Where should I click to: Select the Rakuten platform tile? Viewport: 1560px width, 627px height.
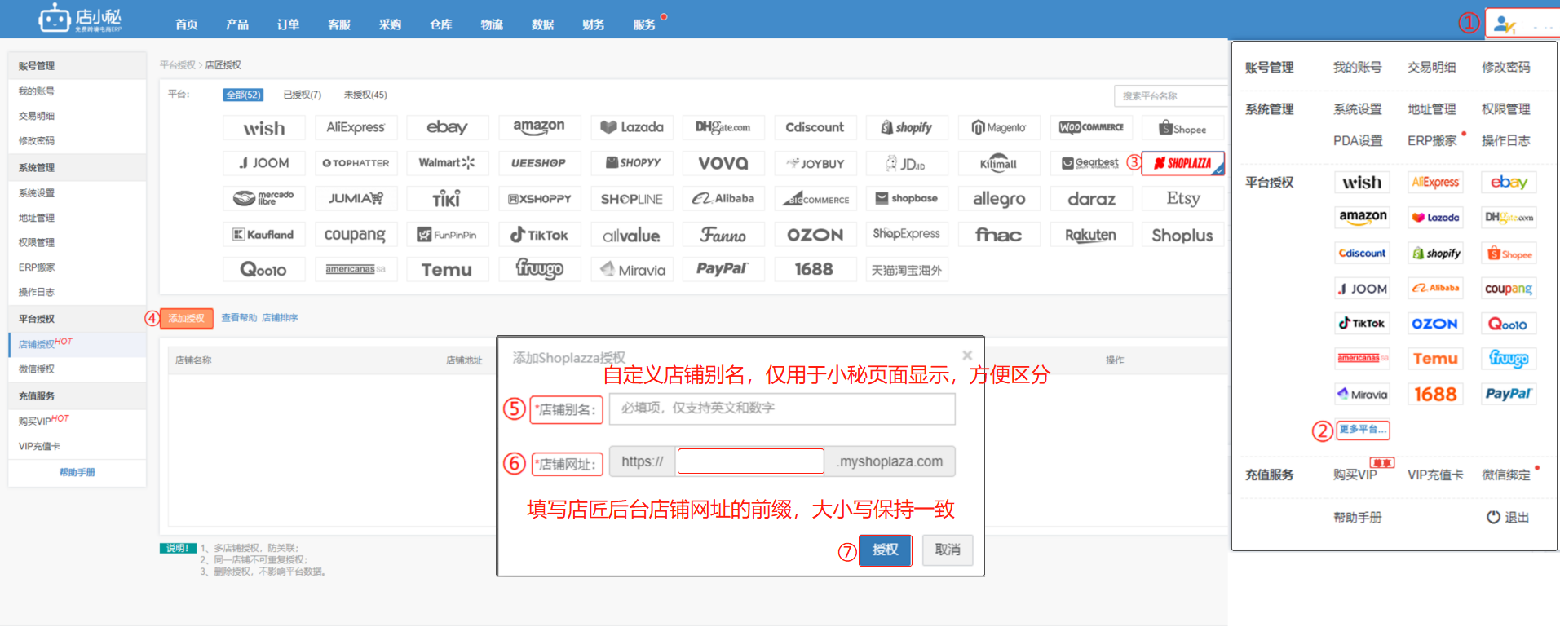tap(1090, 235)
